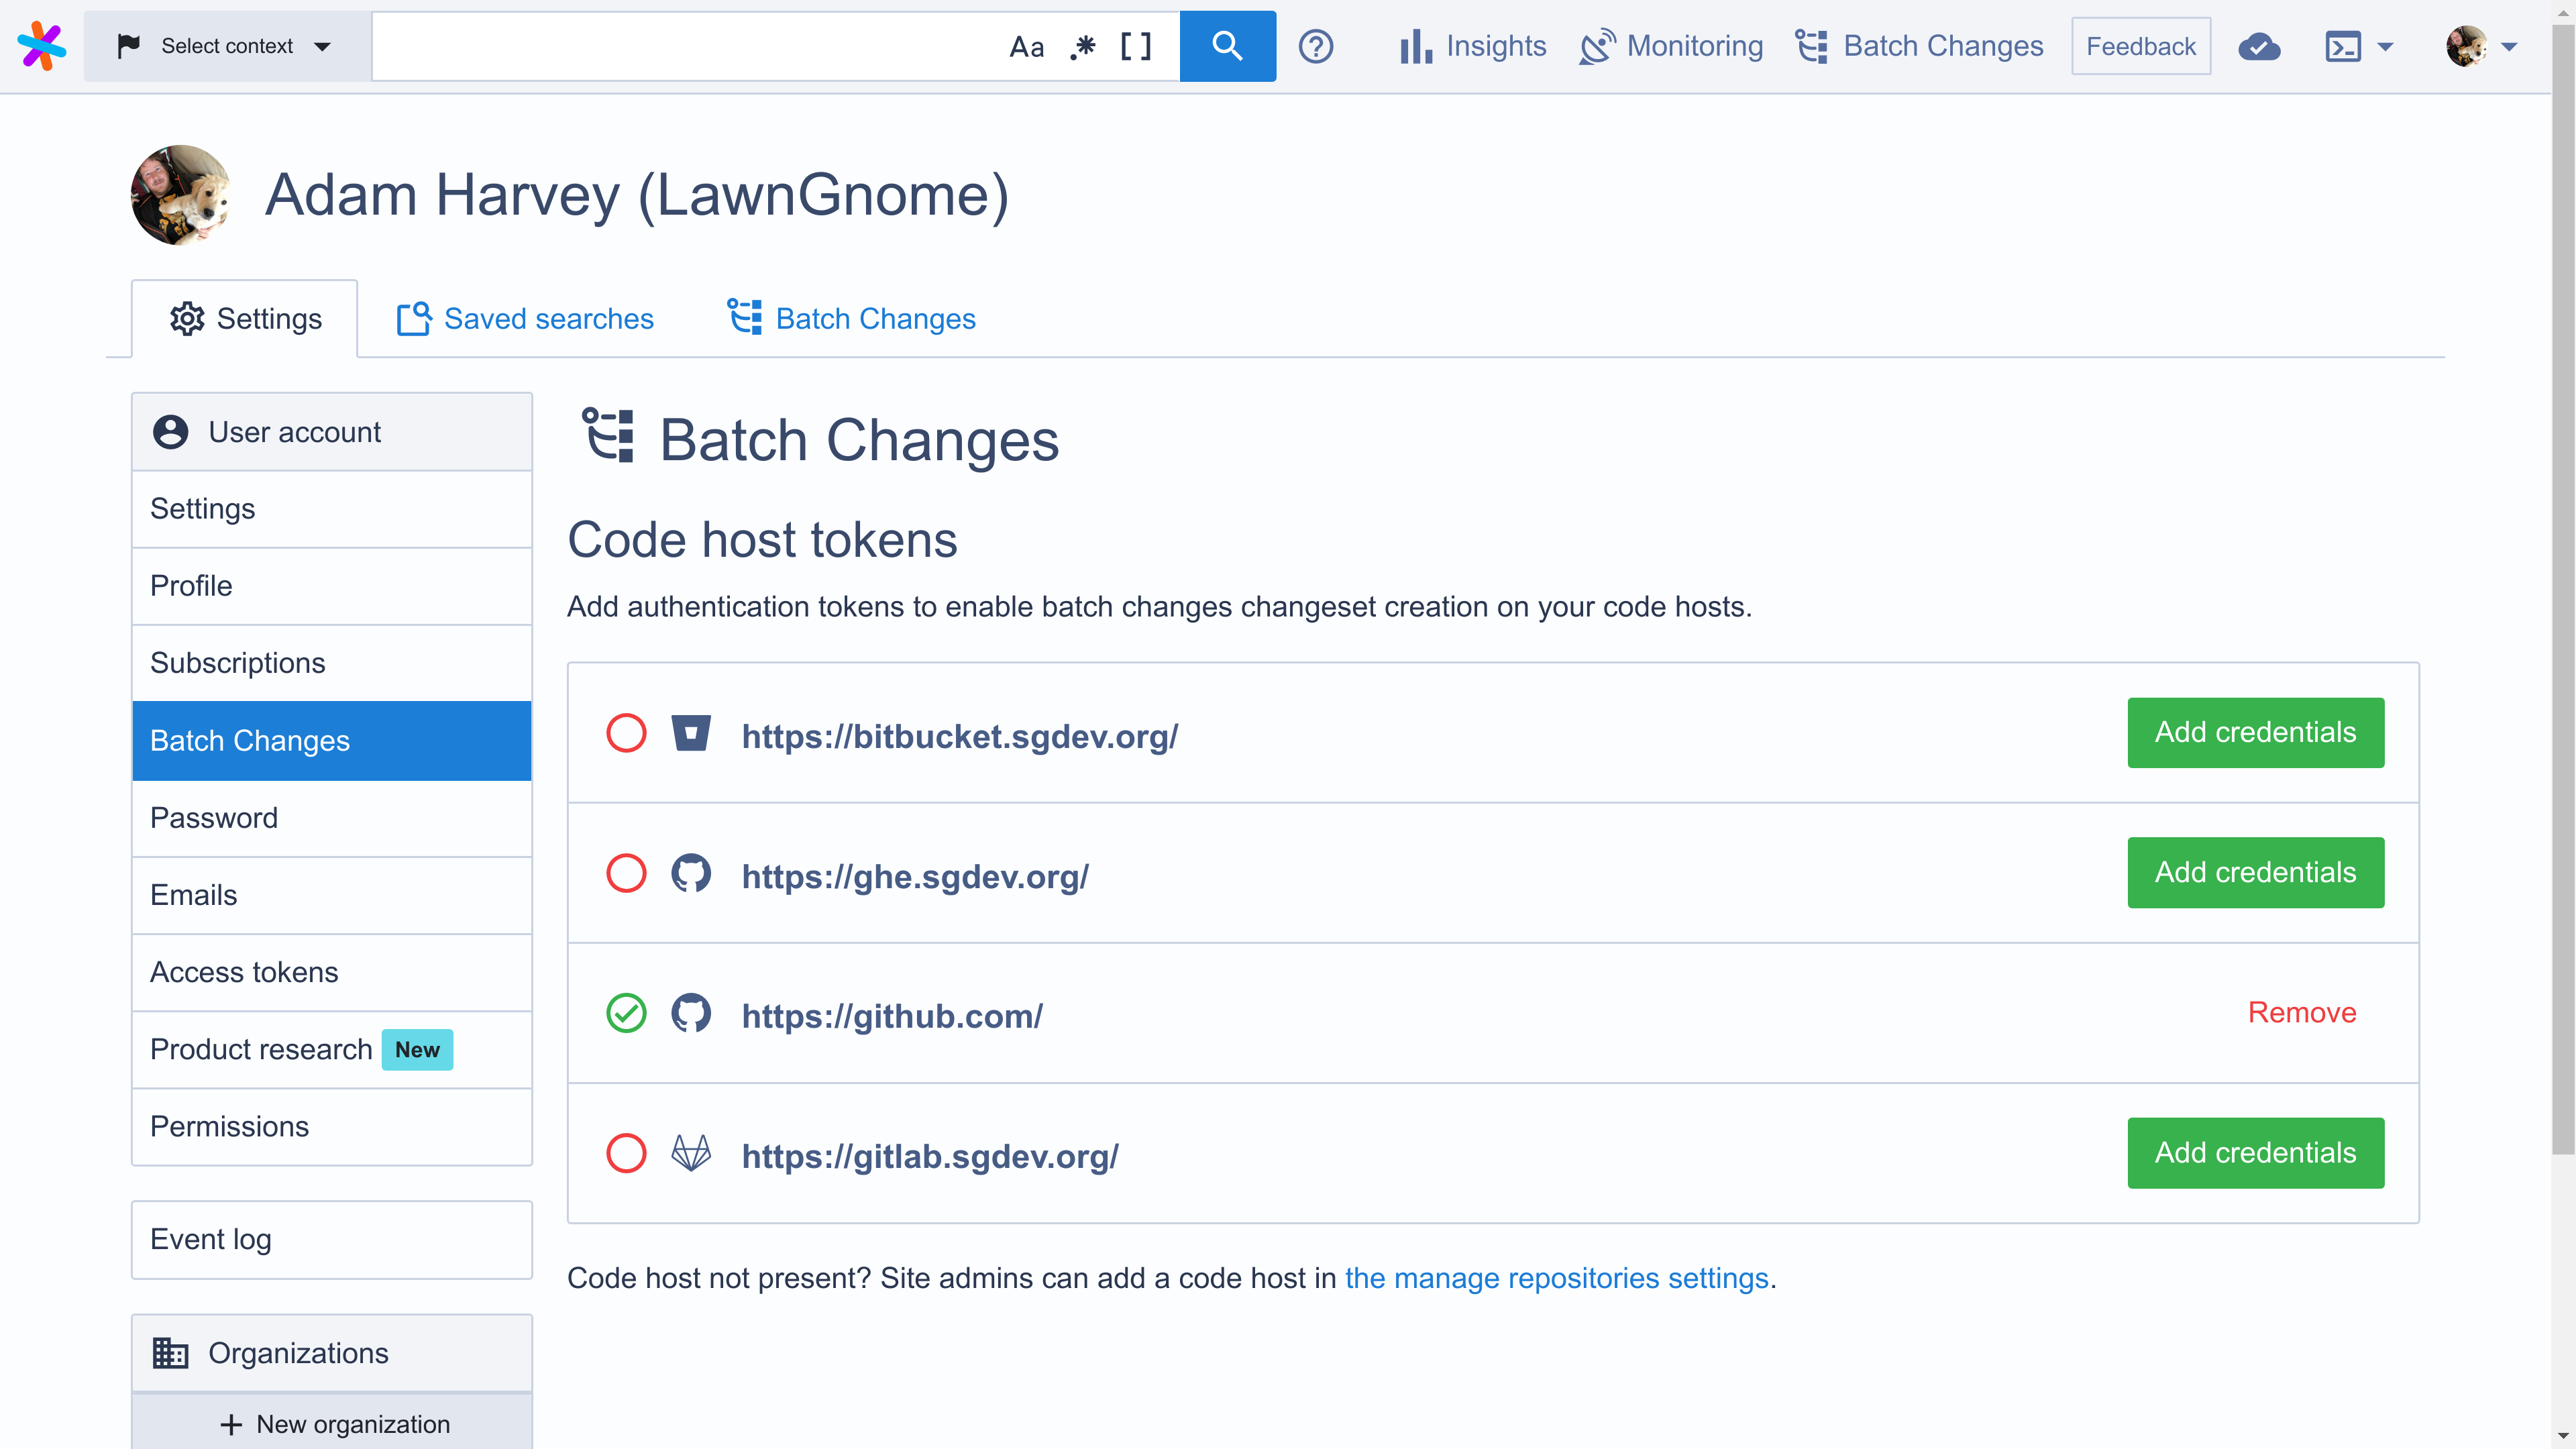Click the GitHub logo beside github.com
The height and width of the screenshot is (1449, 2576).
[x=691, y=1013]
